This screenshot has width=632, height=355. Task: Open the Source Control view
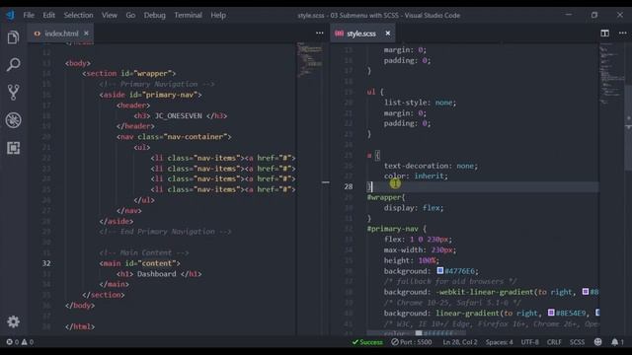13,92
